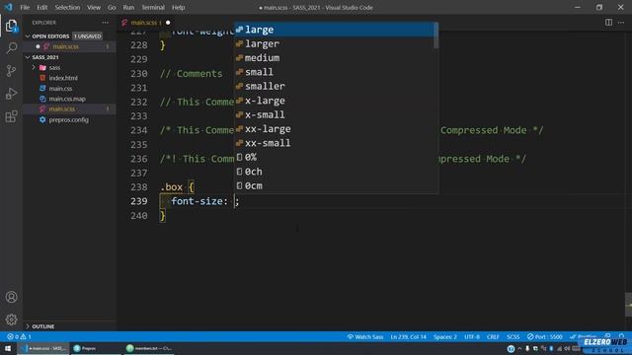Click Watch Sass in status bar
Image resolution: width=632 pixels, height=355 pixels.
point(365,336)
